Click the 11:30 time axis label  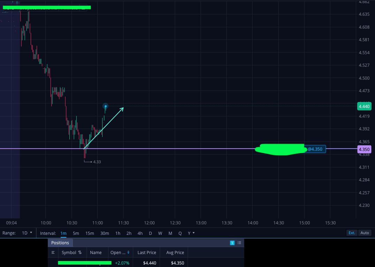pos(123,223)
